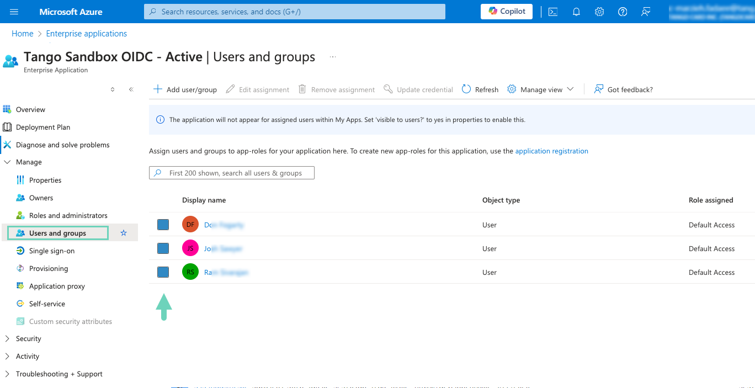755x388 pixels.
Task: Open Single sign-on settings
Action: point(52,251)
